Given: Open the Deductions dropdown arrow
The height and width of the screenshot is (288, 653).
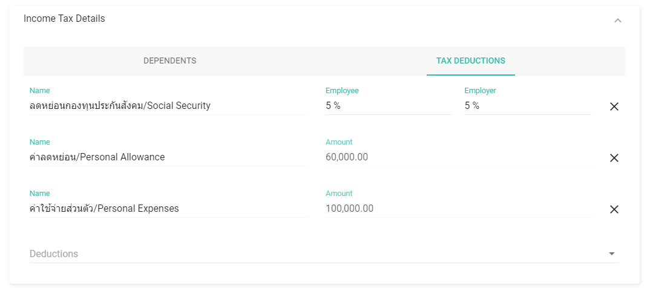Looking at the screenshot, I should 612,254.
